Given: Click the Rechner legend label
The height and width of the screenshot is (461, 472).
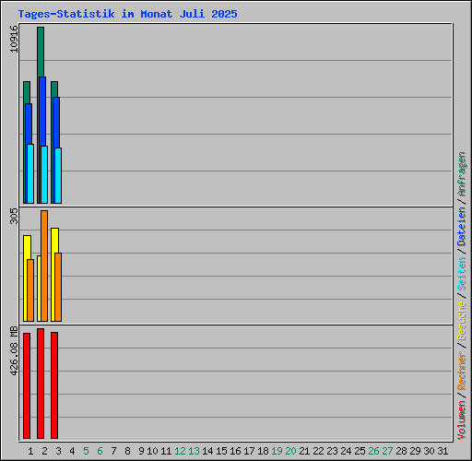Looking at the screenshot, I should click(462, 371).
